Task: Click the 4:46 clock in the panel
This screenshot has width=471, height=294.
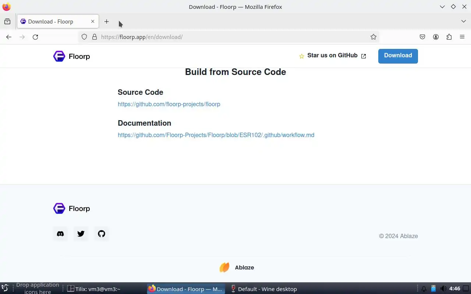Action: coord(455,288)
